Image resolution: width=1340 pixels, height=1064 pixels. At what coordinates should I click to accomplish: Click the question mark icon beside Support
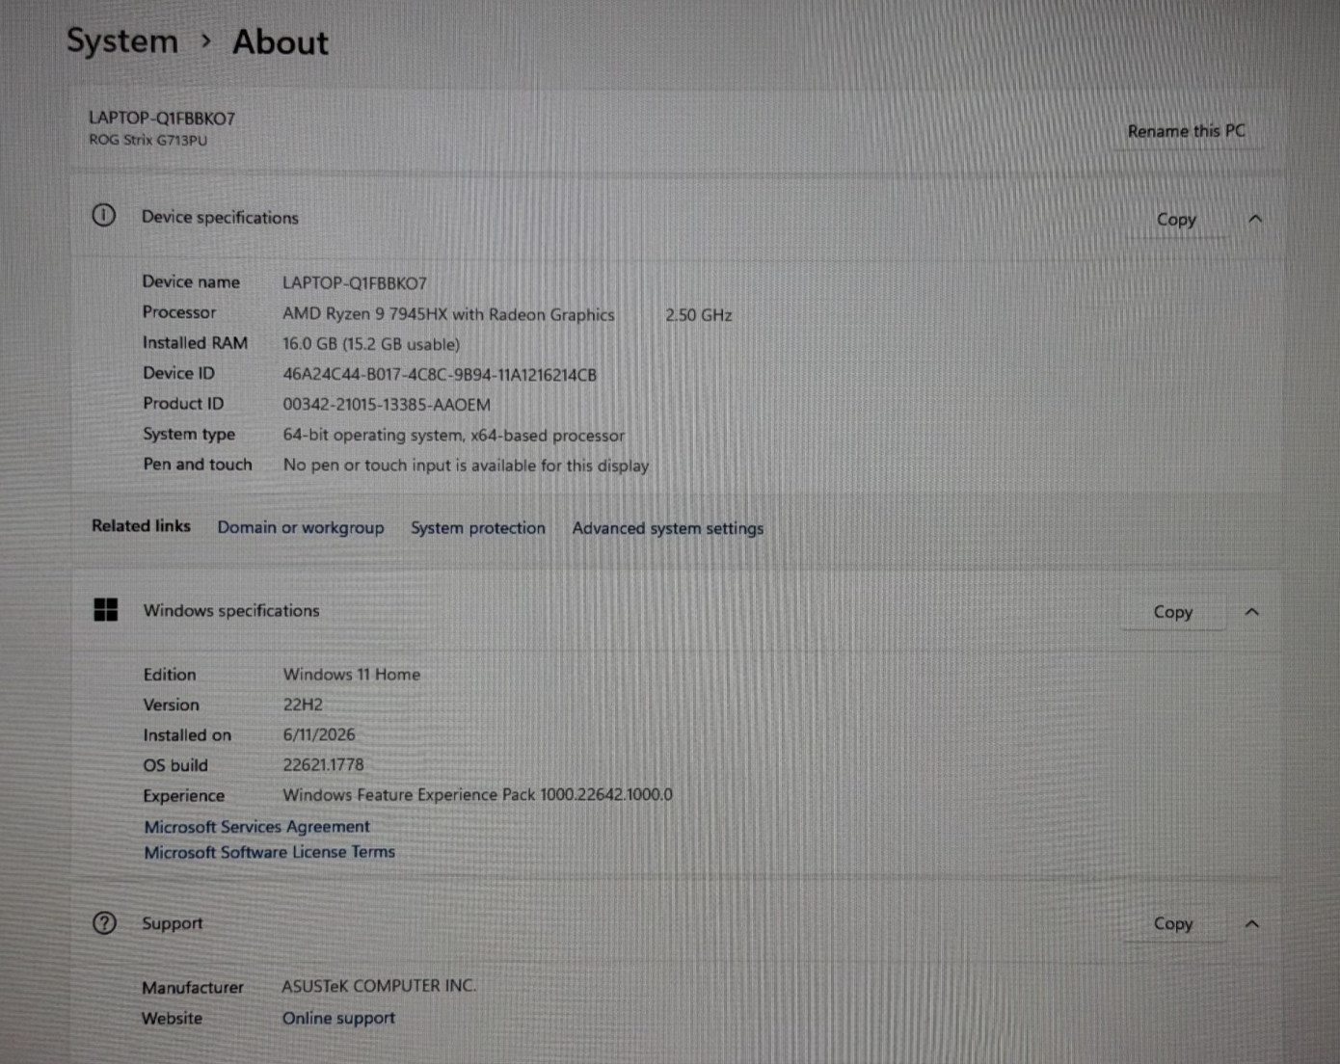tap(104, 923)
